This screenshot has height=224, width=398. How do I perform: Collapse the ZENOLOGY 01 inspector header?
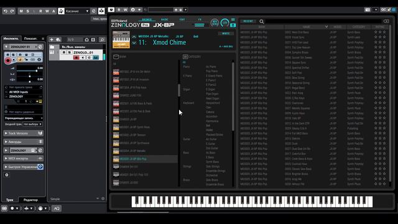pos(6,47)
